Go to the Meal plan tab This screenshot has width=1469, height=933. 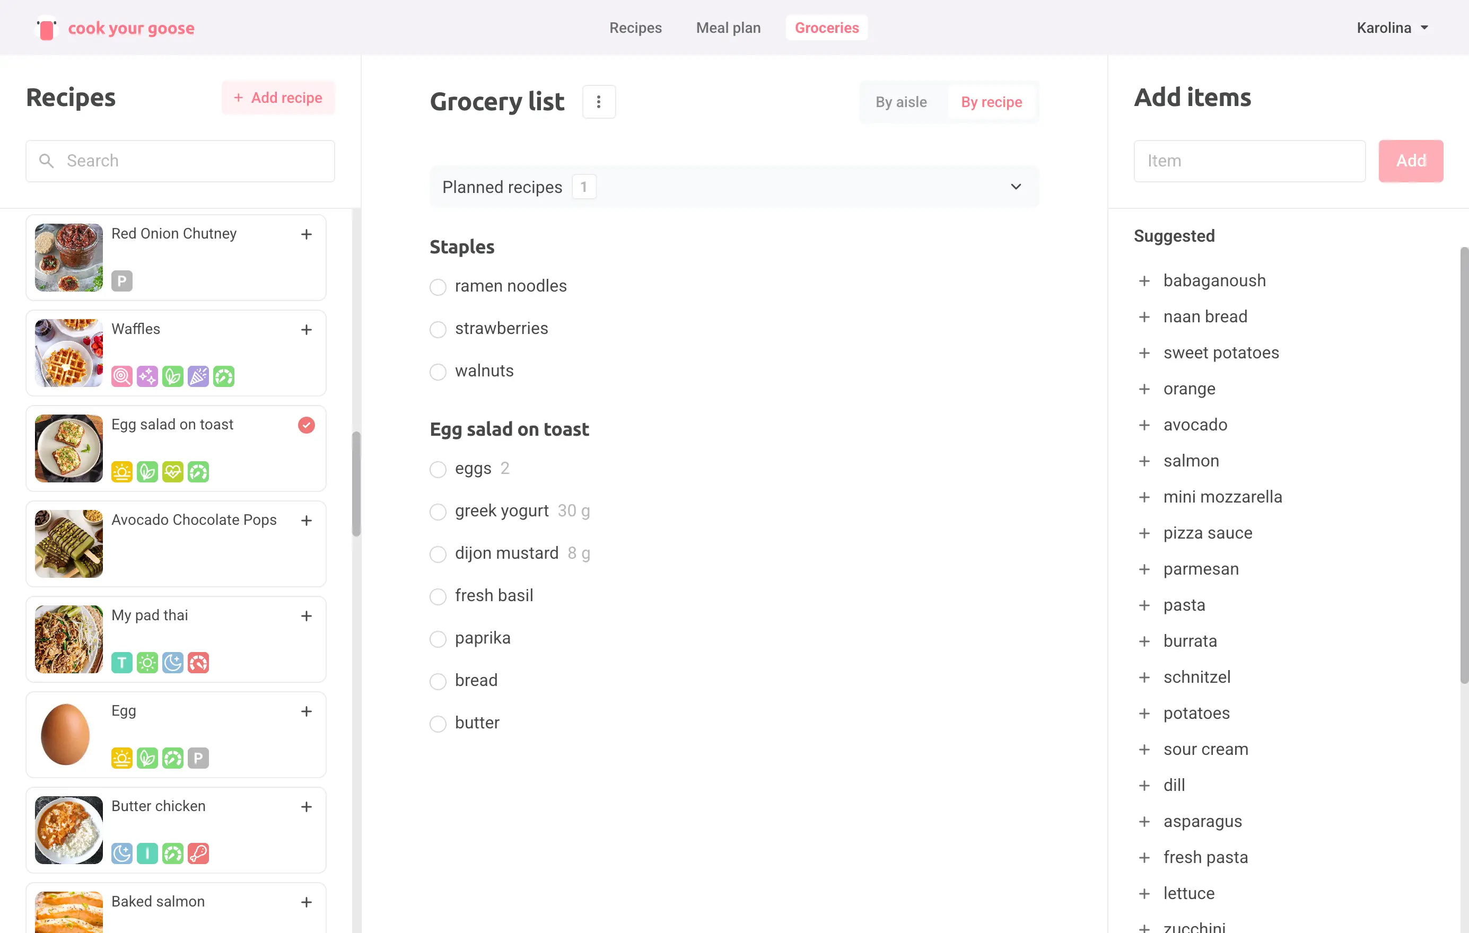tap(728, 28)
